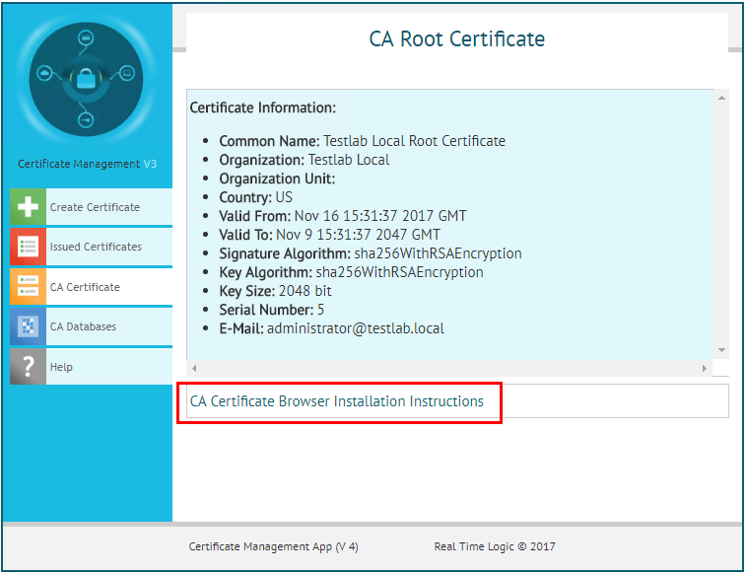Click the Serial Number 5 line
The image size is (746, 574).
coord(271,310)
